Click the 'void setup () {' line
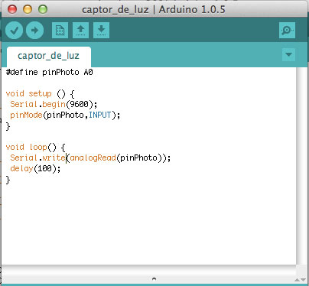Screen dimensions: 309x286 (40, 94)
